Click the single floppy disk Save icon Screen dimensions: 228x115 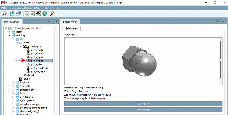pyautogui.click(x=12, y=14)
